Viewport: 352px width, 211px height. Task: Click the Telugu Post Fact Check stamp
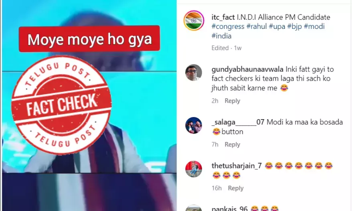pos(61,105)
